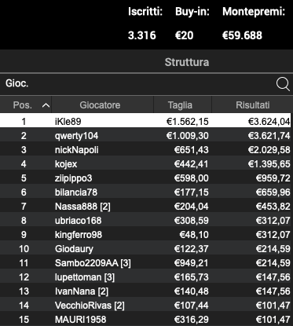Image resolution: width=293 pixels, height=326 pixels.
Task: Open the Struttura tab
Action: (x=187, y=62)
